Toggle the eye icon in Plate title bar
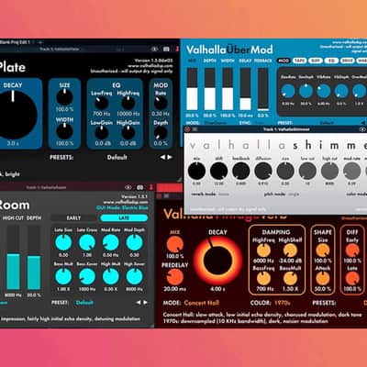367x367 pixels. tap(154, 49)
